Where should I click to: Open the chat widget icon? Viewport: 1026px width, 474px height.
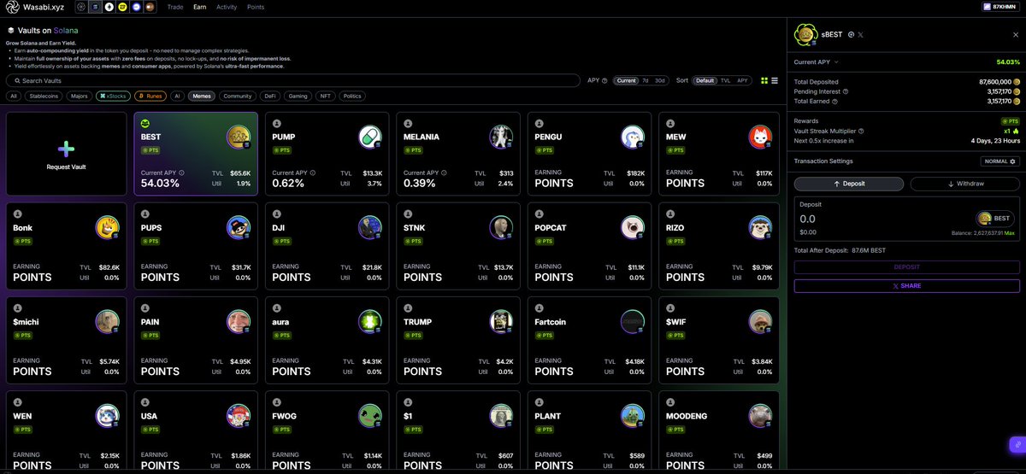(x=1016, y=444)
